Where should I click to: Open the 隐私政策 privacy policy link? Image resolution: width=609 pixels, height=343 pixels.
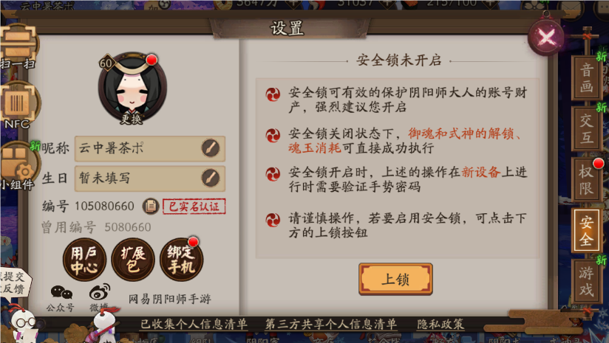point(440,324)
